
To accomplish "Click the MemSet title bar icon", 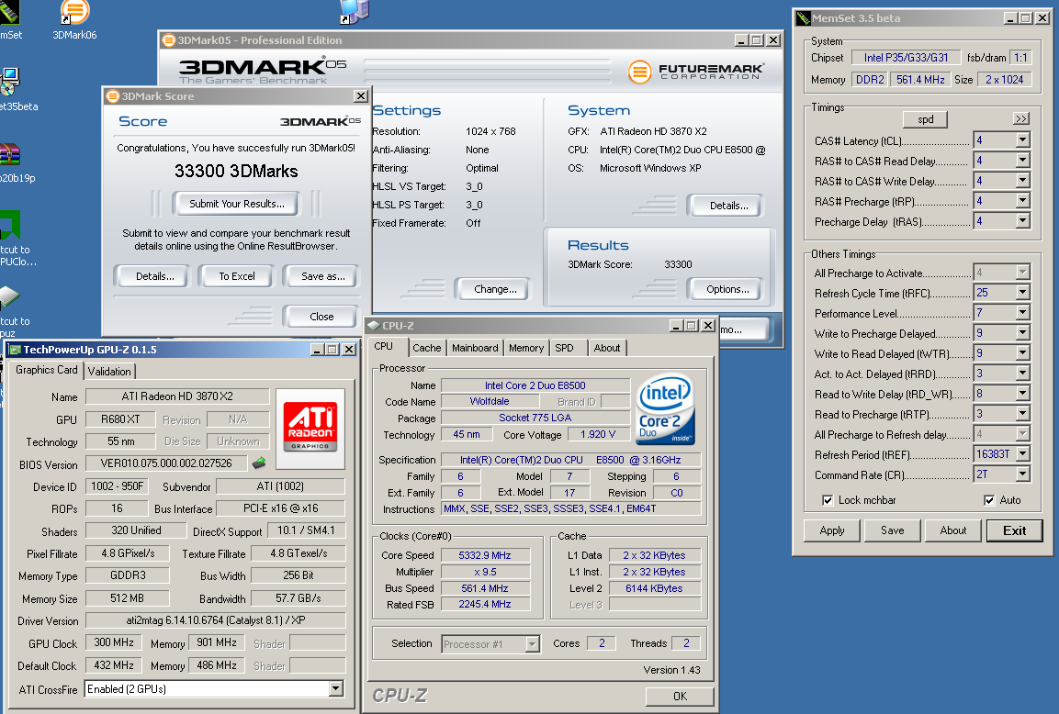I will point(803,18).
